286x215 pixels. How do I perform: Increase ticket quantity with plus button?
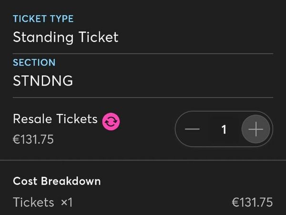tap(255, 129)
